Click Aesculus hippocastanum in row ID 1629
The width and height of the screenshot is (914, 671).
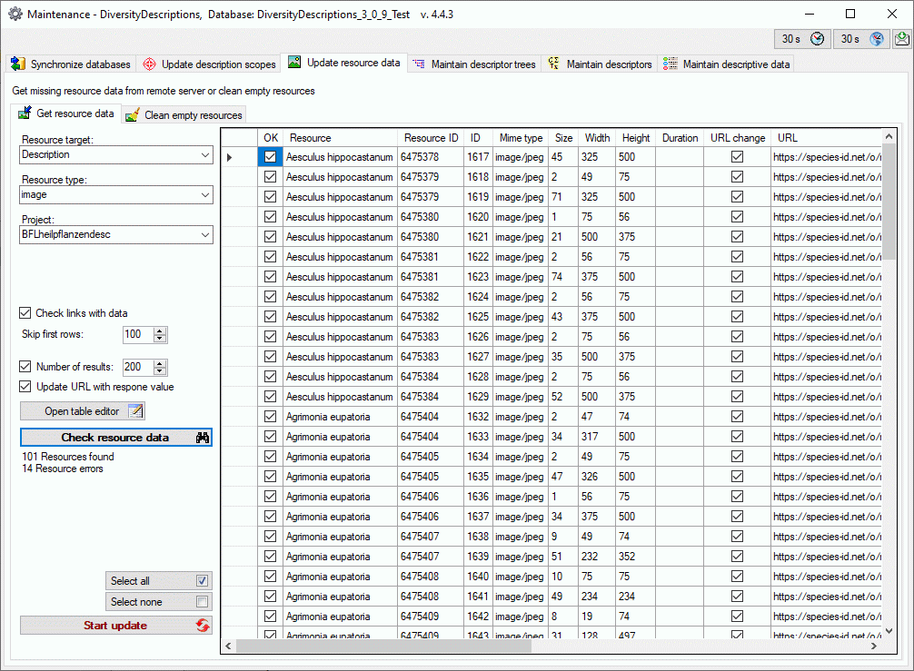pos(340,397)
